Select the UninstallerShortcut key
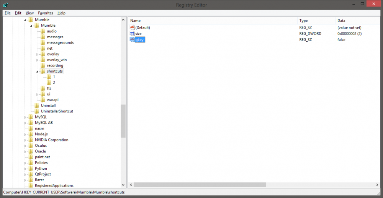The width and height of the screenshot is (383, 198). (57, 111)
